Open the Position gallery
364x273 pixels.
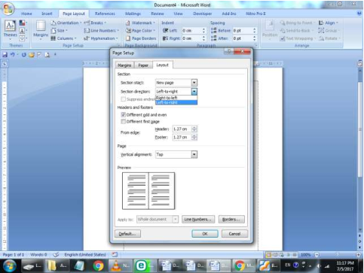(270, 30)
